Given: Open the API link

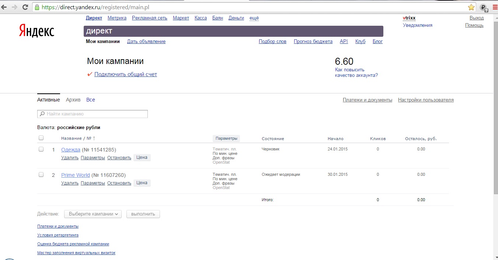Looking at the screenshot, I should coord(344,41).
